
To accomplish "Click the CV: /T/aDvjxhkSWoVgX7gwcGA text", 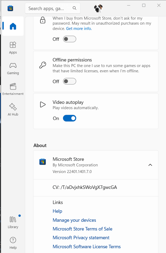I will 85,187.
